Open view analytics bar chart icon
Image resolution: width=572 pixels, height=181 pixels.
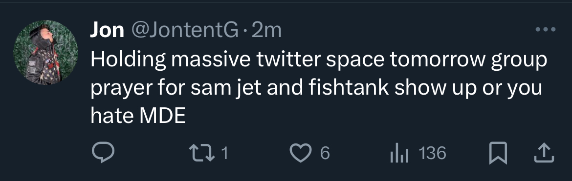tap(399, 153)
